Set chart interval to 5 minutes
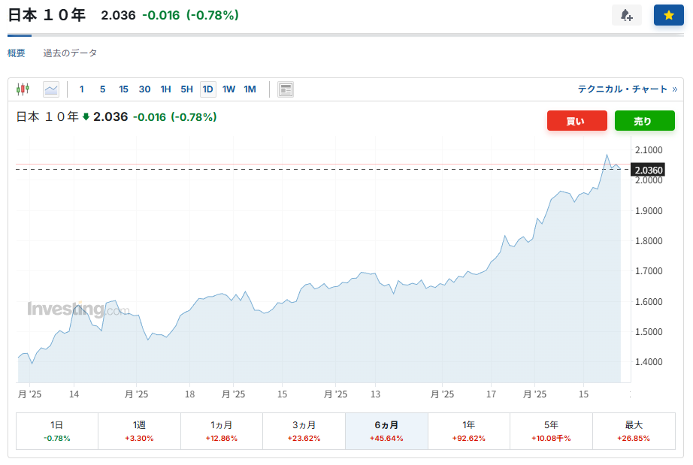The height and width of the screenshot is (465, 693). pyautogui.click(x=102, y=89)
